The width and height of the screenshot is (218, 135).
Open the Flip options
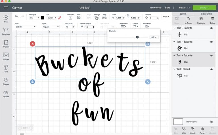tap(105, 18)
